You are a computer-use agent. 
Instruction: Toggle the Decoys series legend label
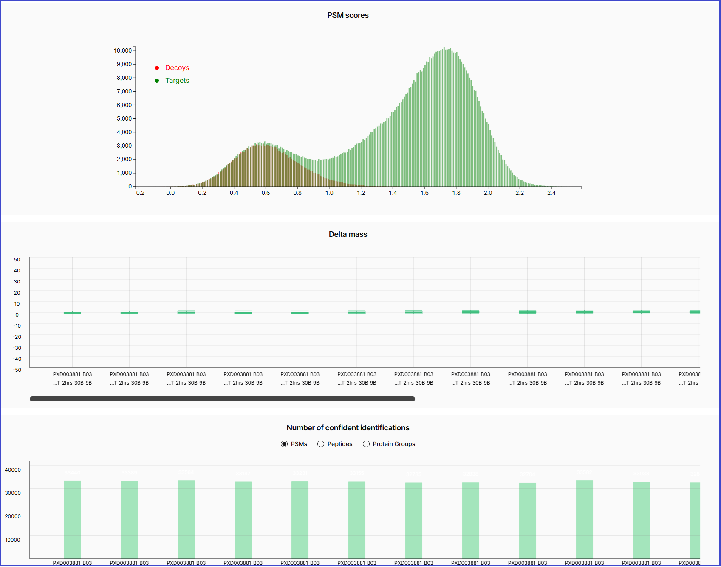177,68
